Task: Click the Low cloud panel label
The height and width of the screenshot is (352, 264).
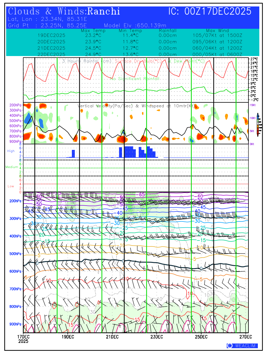Action: pyautogui.click(x=11, y=186)
